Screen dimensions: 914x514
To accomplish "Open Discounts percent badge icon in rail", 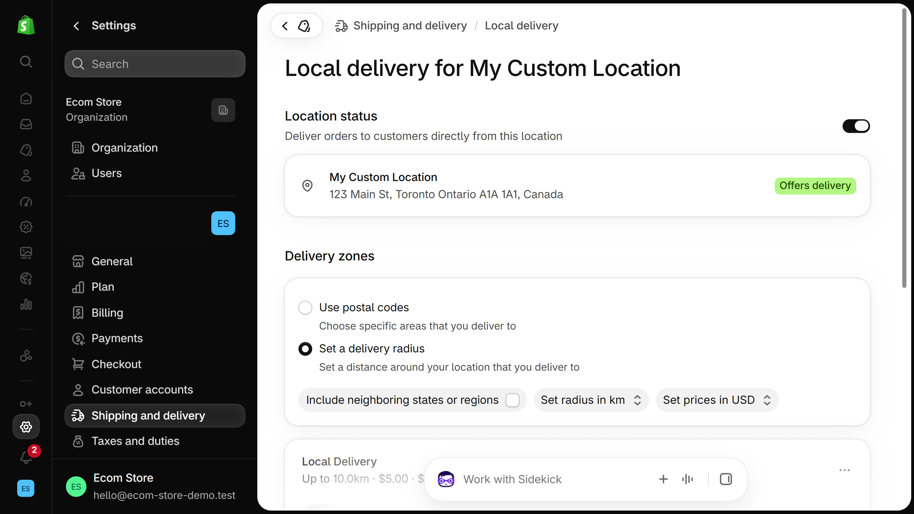I will [26, 227].
